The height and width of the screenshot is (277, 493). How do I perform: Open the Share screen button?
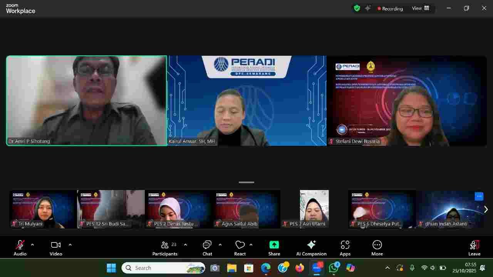pos(274,248)
